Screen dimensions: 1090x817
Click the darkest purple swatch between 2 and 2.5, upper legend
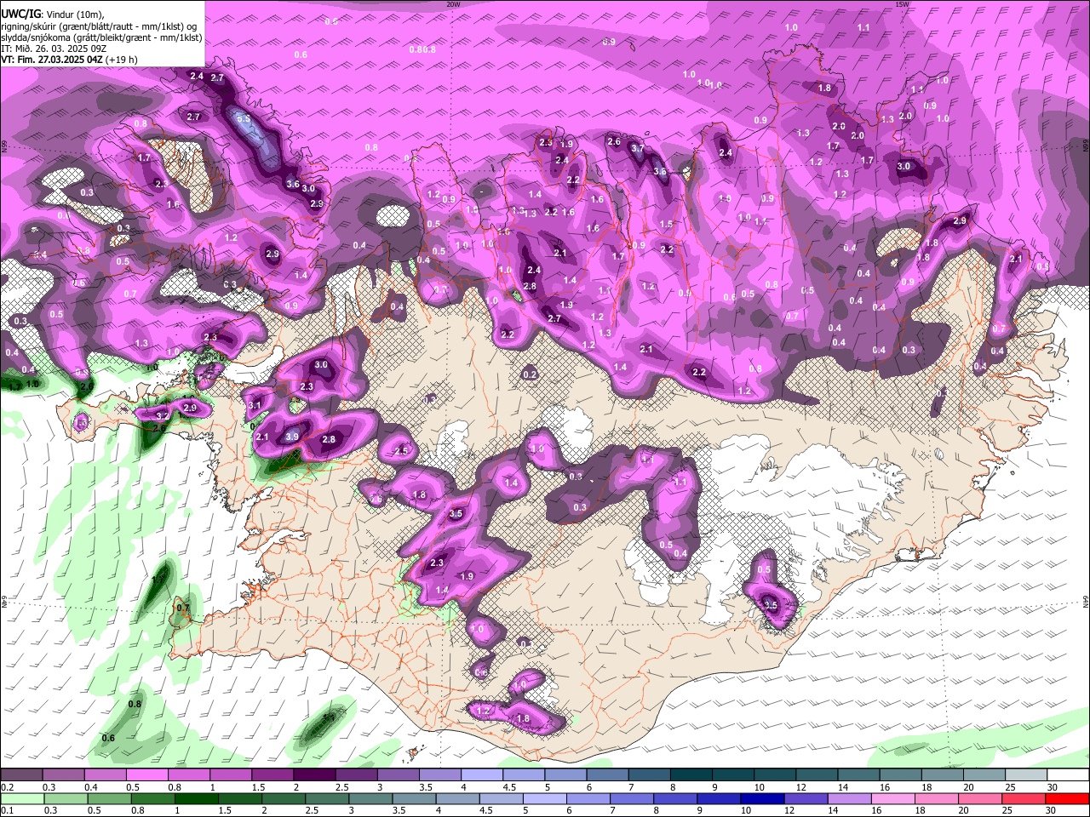314,775
